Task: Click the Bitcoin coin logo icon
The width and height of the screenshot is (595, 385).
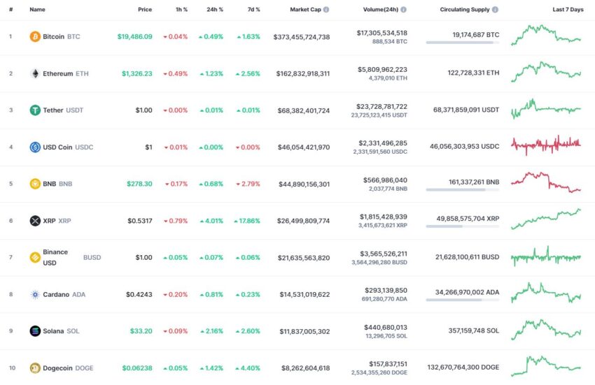Action: pyautogui.click(x=35, y=36)
